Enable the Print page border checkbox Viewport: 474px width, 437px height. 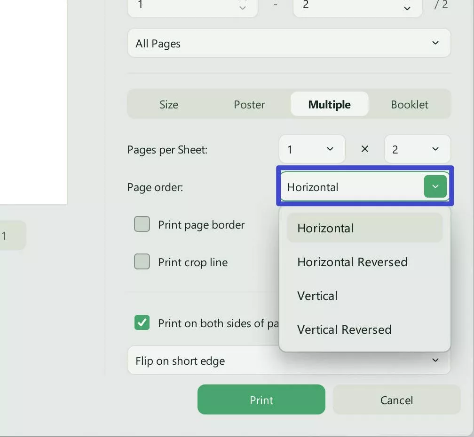[142, 224]
